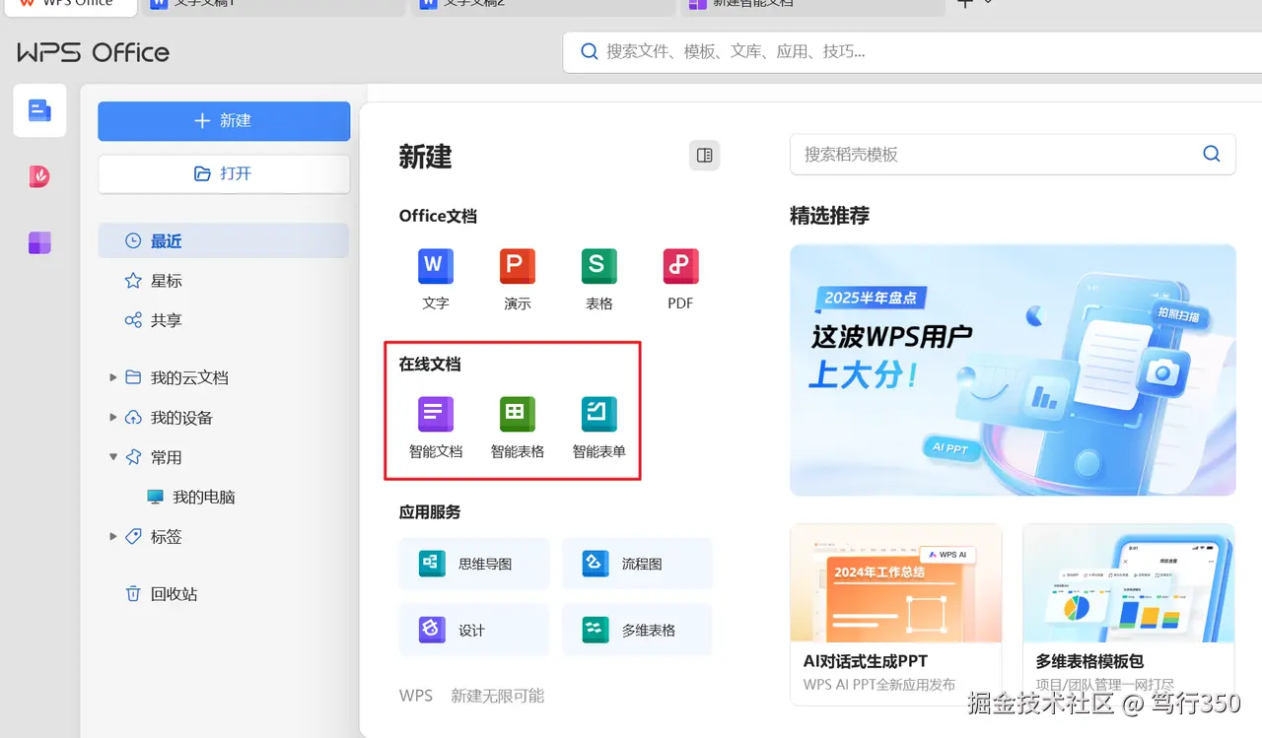Viewport: 1262px width, 738px height.
Task: Click the 打开 button
Action: click(224, 173)
